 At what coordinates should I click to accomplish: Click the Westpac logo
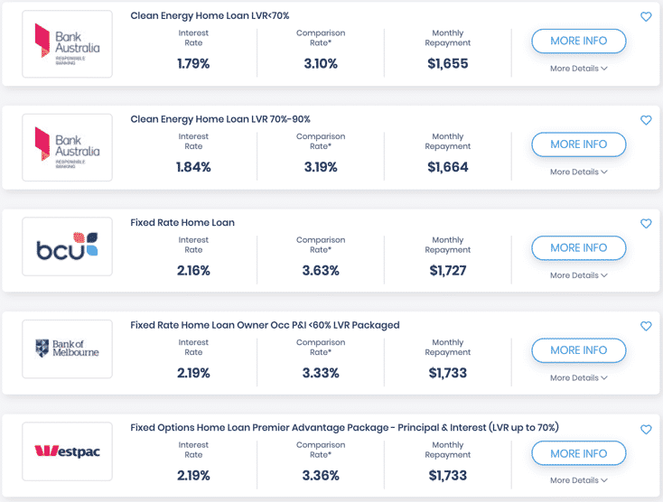(67, 451)
